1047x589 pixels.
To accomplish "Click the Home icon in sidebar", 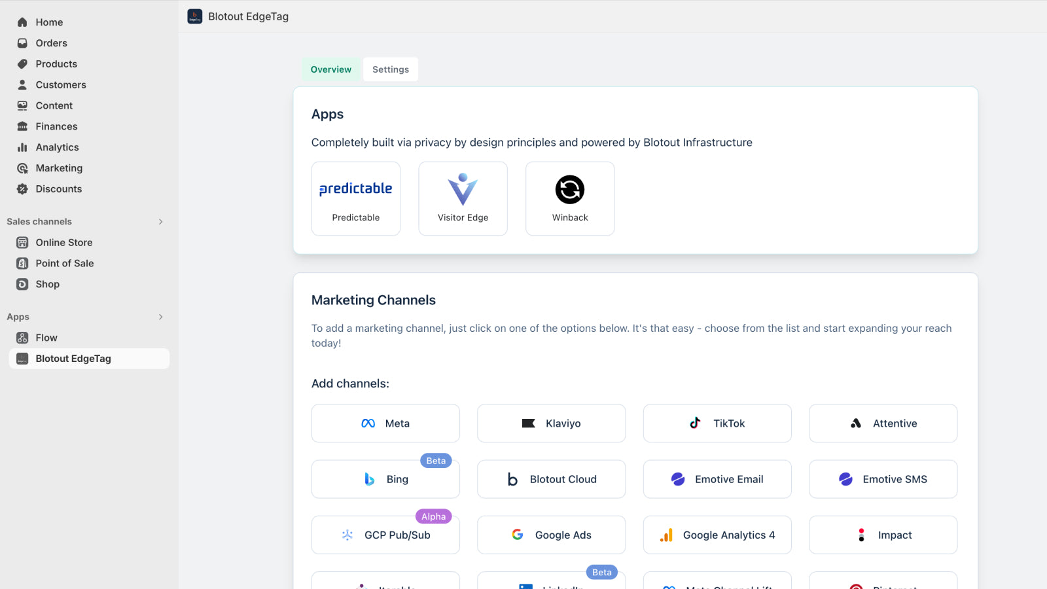I will (22, 22).
